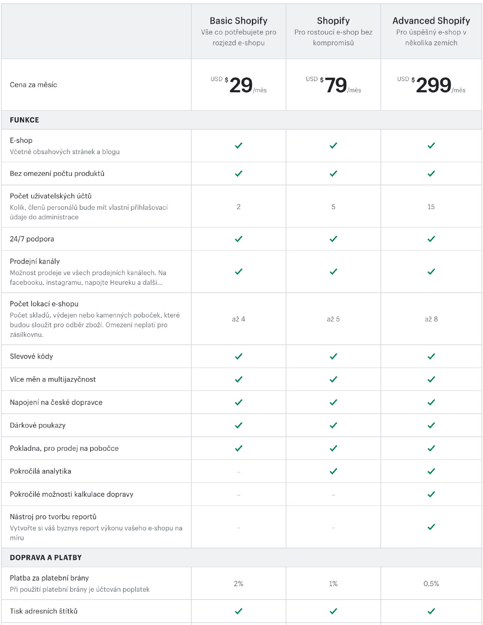This screenshot has width=483, height=625.
Task: Click the DOPRAVA A PLATBY section header
Action: [x=46, y=558]
